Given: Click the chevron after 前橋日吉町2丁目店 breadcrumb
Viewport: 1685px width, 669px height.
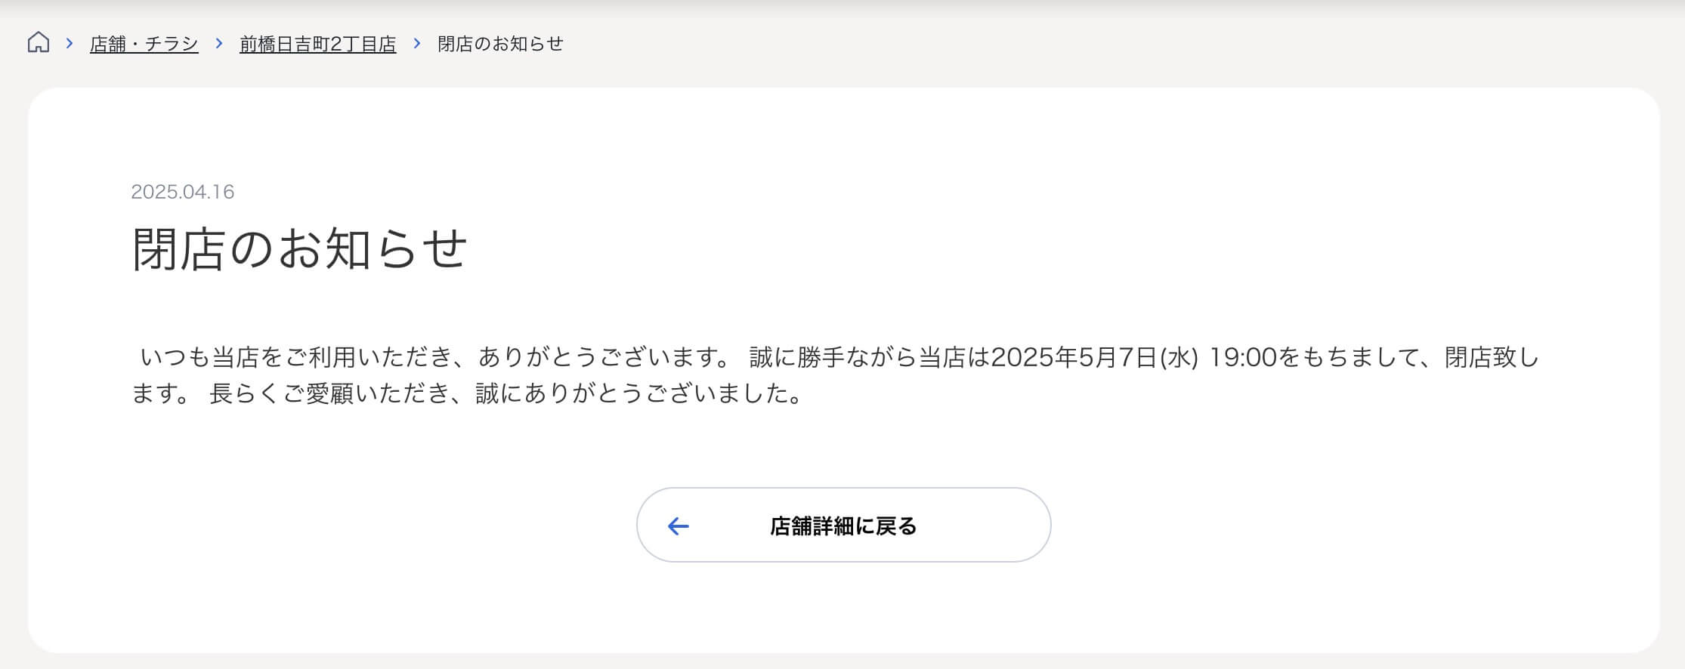Looking at the screenshot, I should (x=417, y=43).
